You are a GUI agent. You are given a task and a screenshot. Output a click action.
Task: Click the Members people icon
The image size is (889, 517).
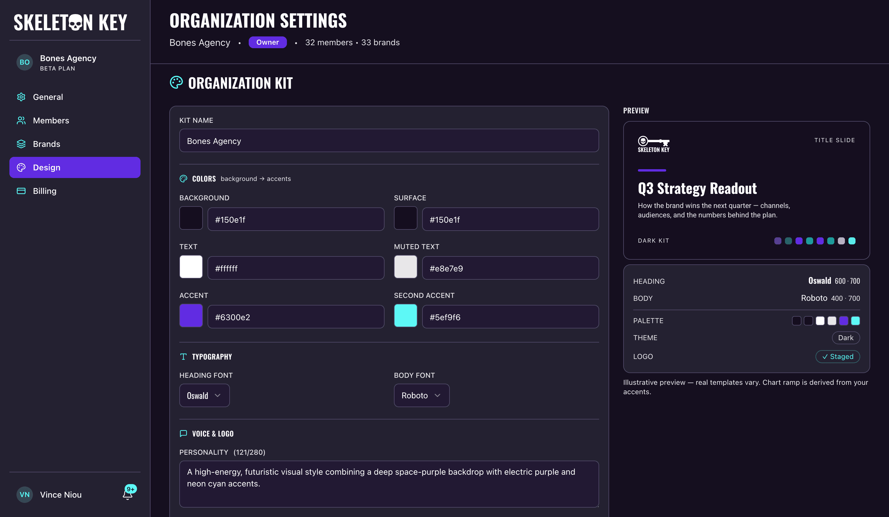(x=21, y=120)
